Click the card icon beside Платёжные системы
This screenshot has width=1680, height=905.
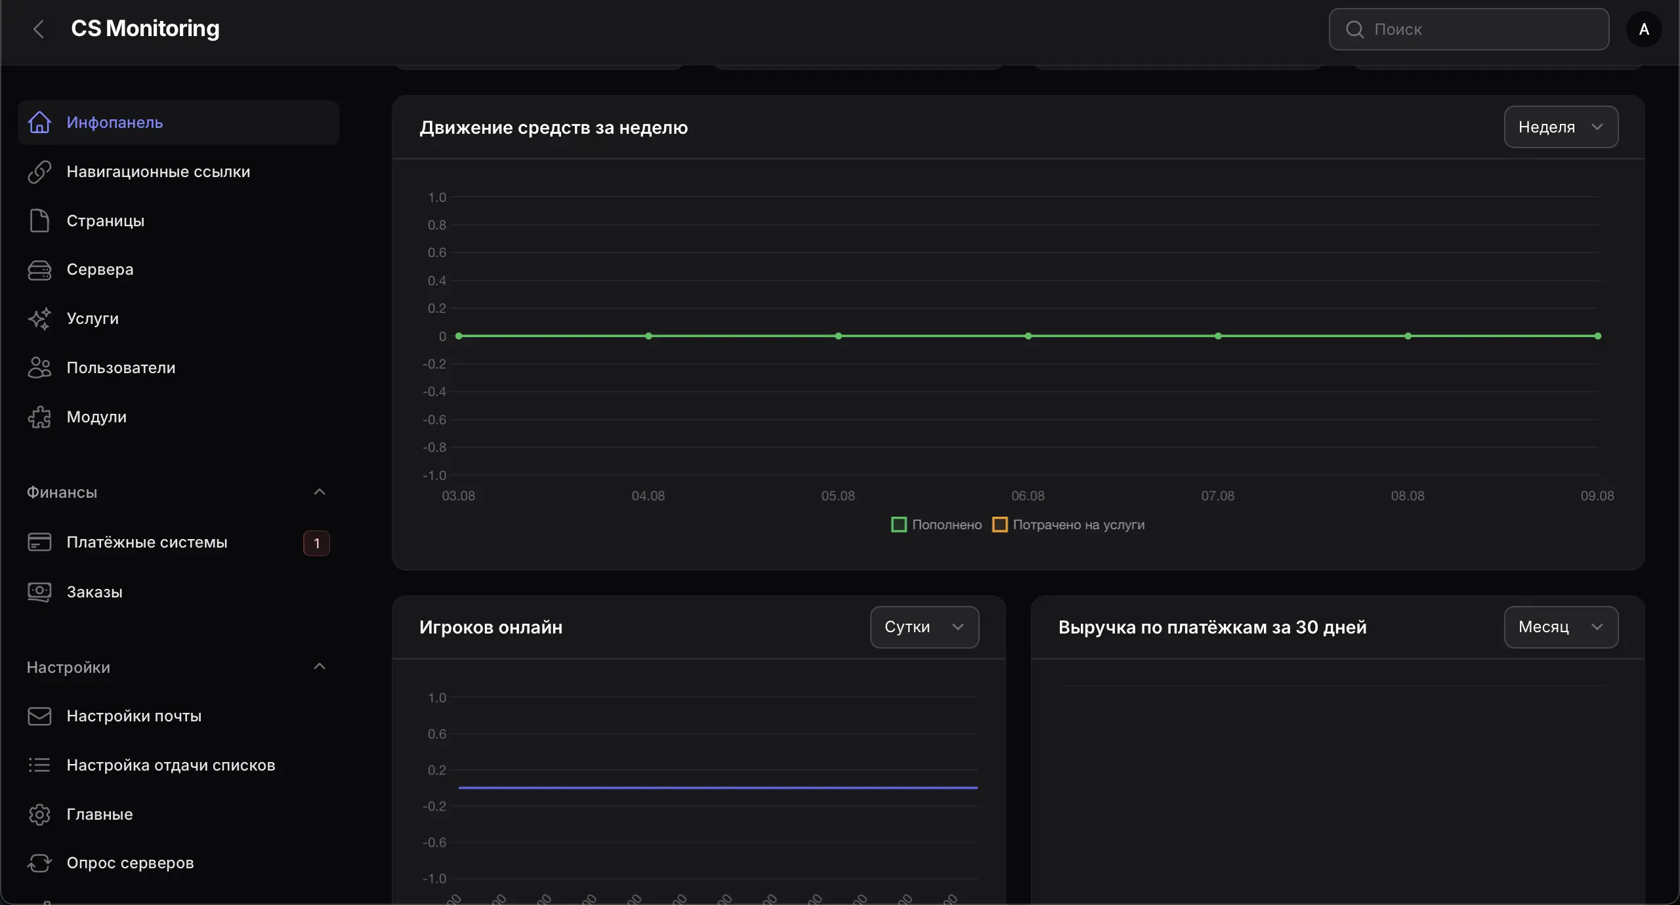[x=39, y=542]
